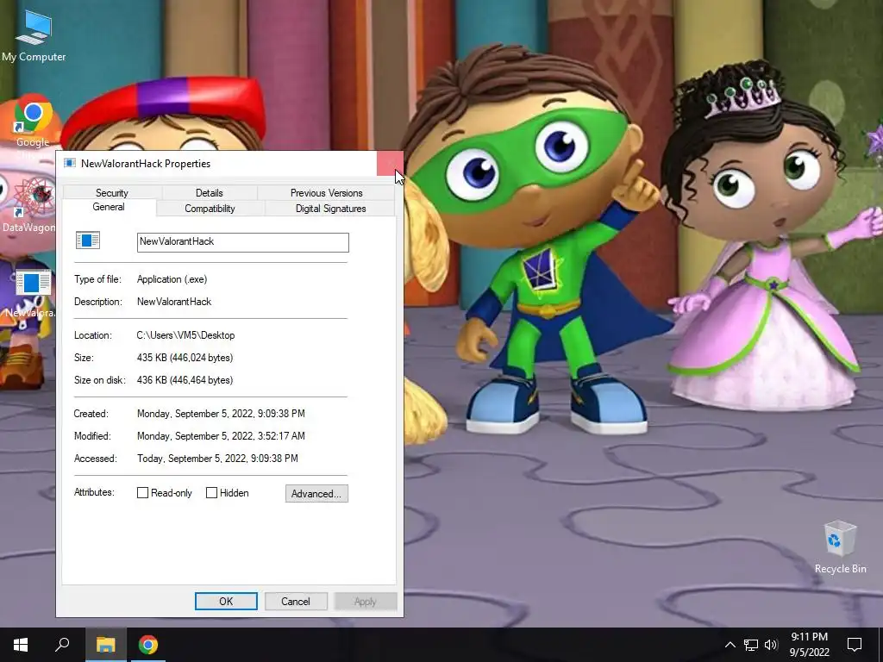Click the network status tray icon
883x662 pixels.
pos(751,645)
